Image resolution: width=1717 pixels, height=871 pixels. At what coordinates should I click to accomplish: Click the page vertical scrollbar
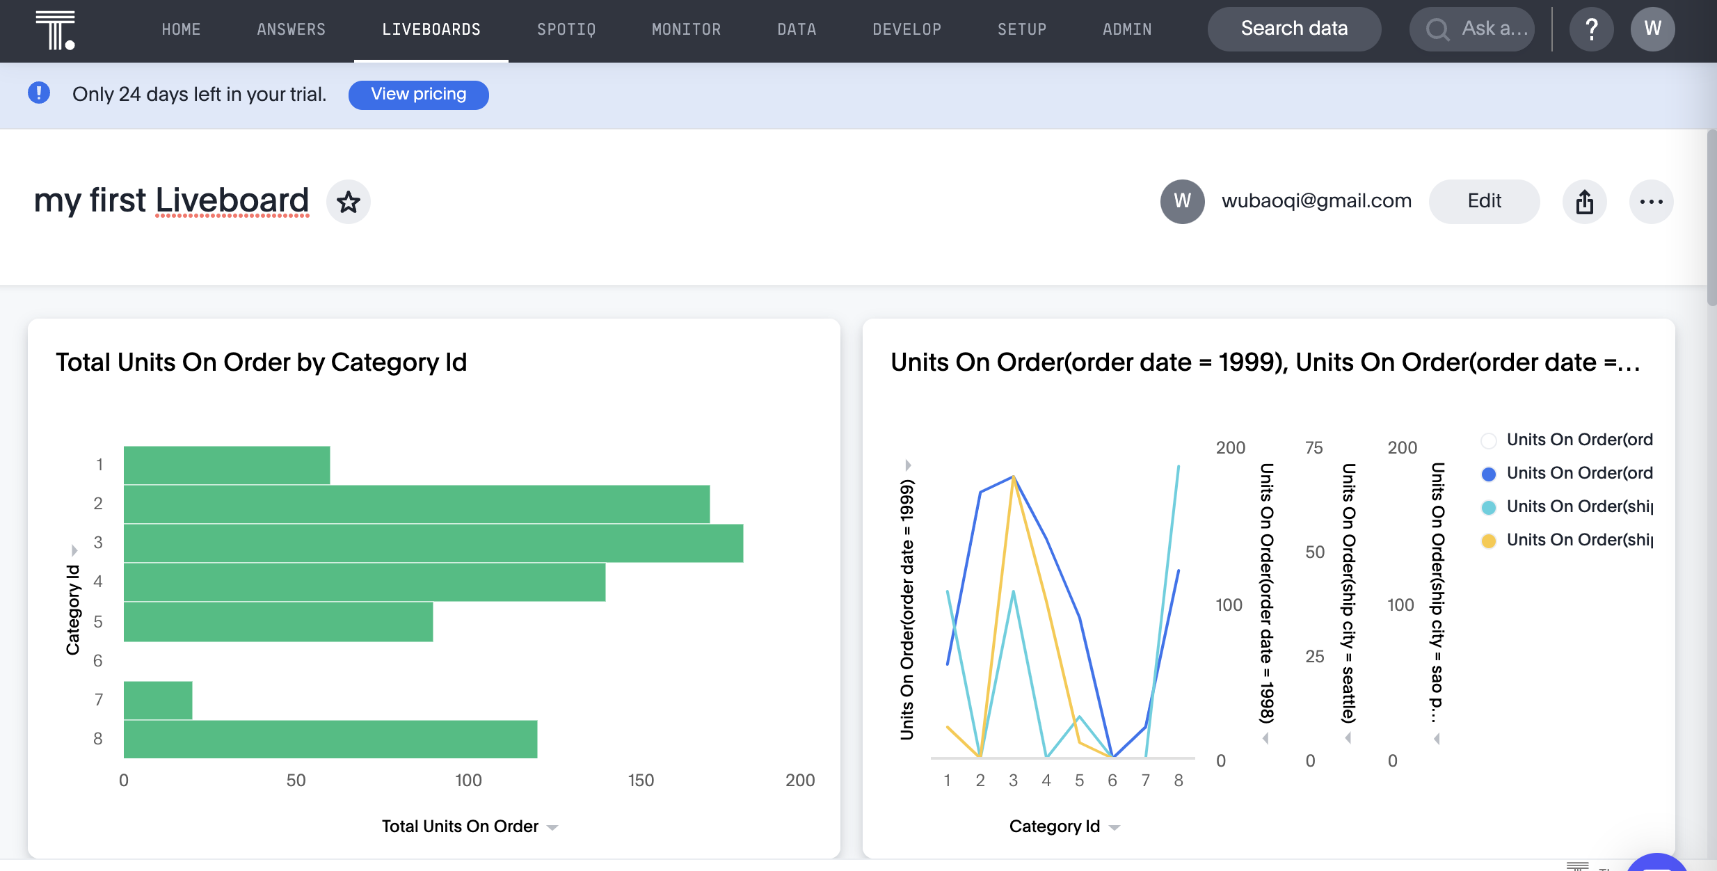1711,218
